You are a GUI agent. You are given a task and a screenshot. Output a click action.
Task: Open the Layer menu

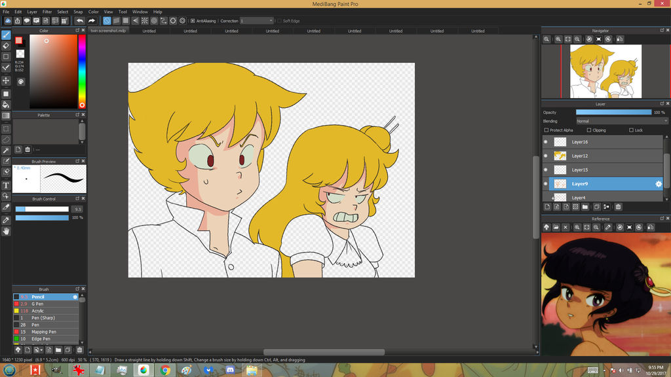point(32,12)
